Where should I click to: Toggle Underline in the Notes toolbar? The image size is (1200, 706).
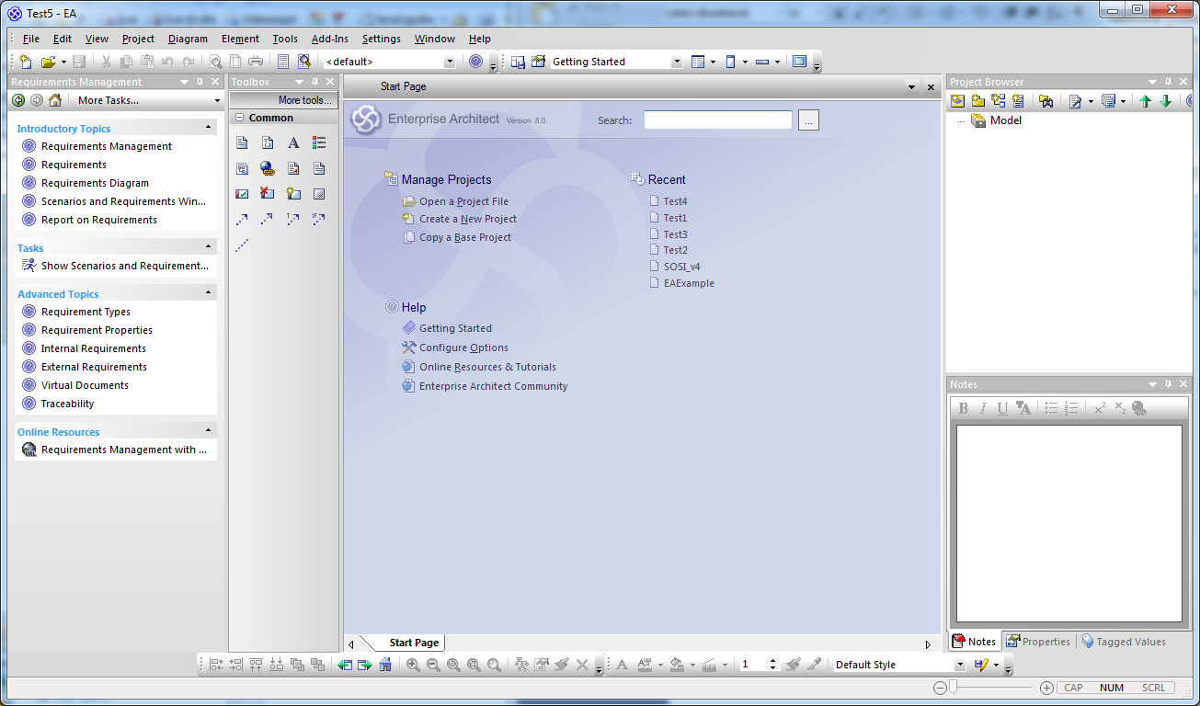tap(1002, 408)
